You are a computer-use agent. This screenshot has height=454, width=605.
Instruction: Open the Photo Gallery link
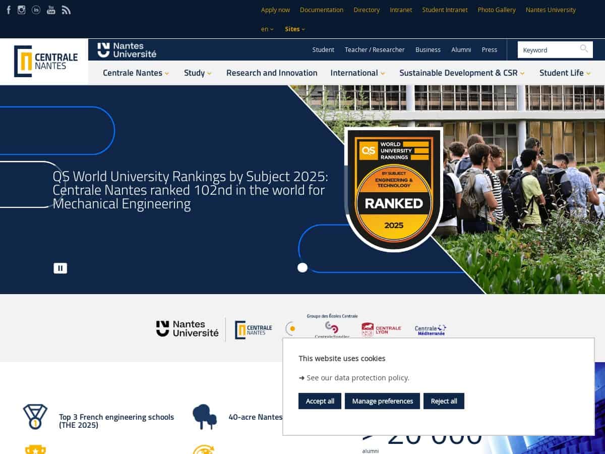pyautogui.click(x=497, y=10)
